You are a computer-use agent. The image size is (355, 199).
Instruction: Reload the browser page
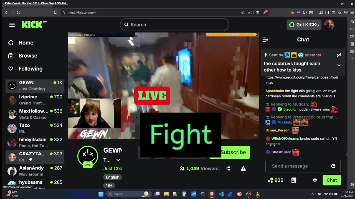(x=19, y=12)
